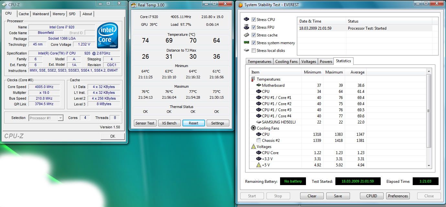Open the Memory tab in CPU-Z
The width and height of the screenshot is (446, 207).
pyautogui.click(x=59, y=14)
